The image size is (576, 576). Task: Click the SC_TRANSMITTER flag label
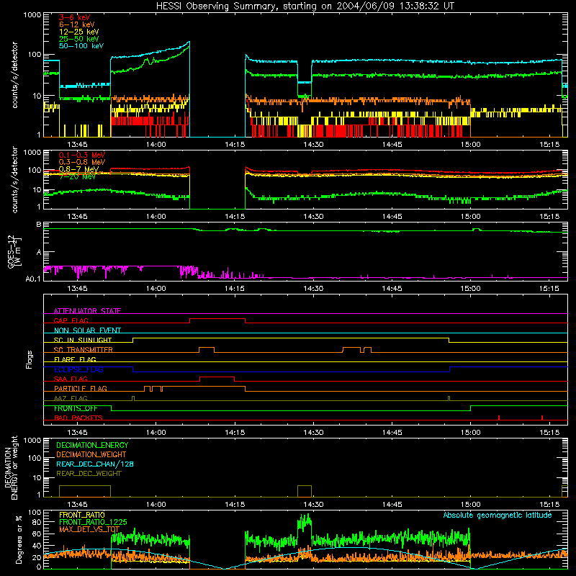[x=84, y=350]
